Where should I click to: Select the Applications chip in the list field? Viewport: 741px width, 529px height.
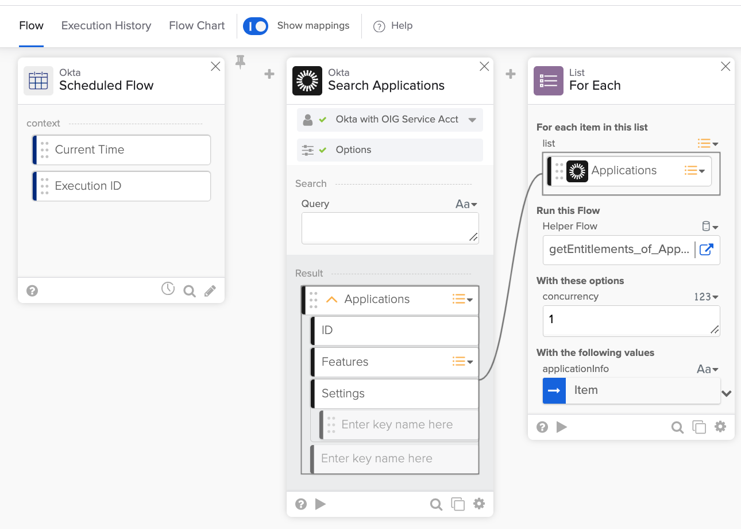(x=630, y=171)
